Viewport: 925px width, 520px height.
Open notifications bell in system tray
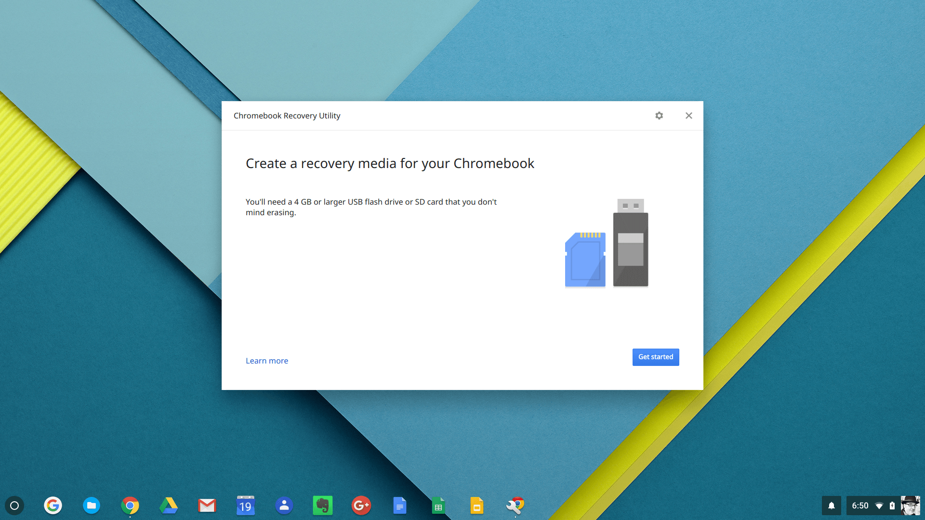coord(832,506)
